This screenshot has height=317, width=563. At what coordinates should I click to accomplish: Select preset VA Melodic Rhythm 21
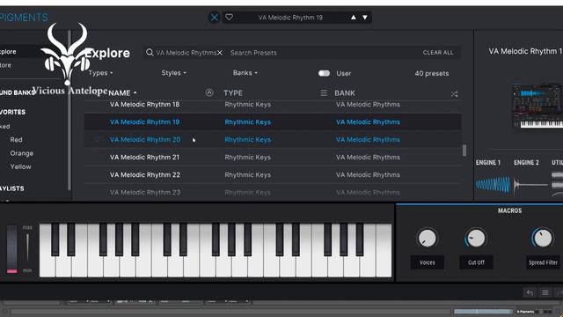coord(273,158)
